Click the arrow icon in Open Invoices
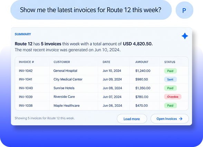 181,119
